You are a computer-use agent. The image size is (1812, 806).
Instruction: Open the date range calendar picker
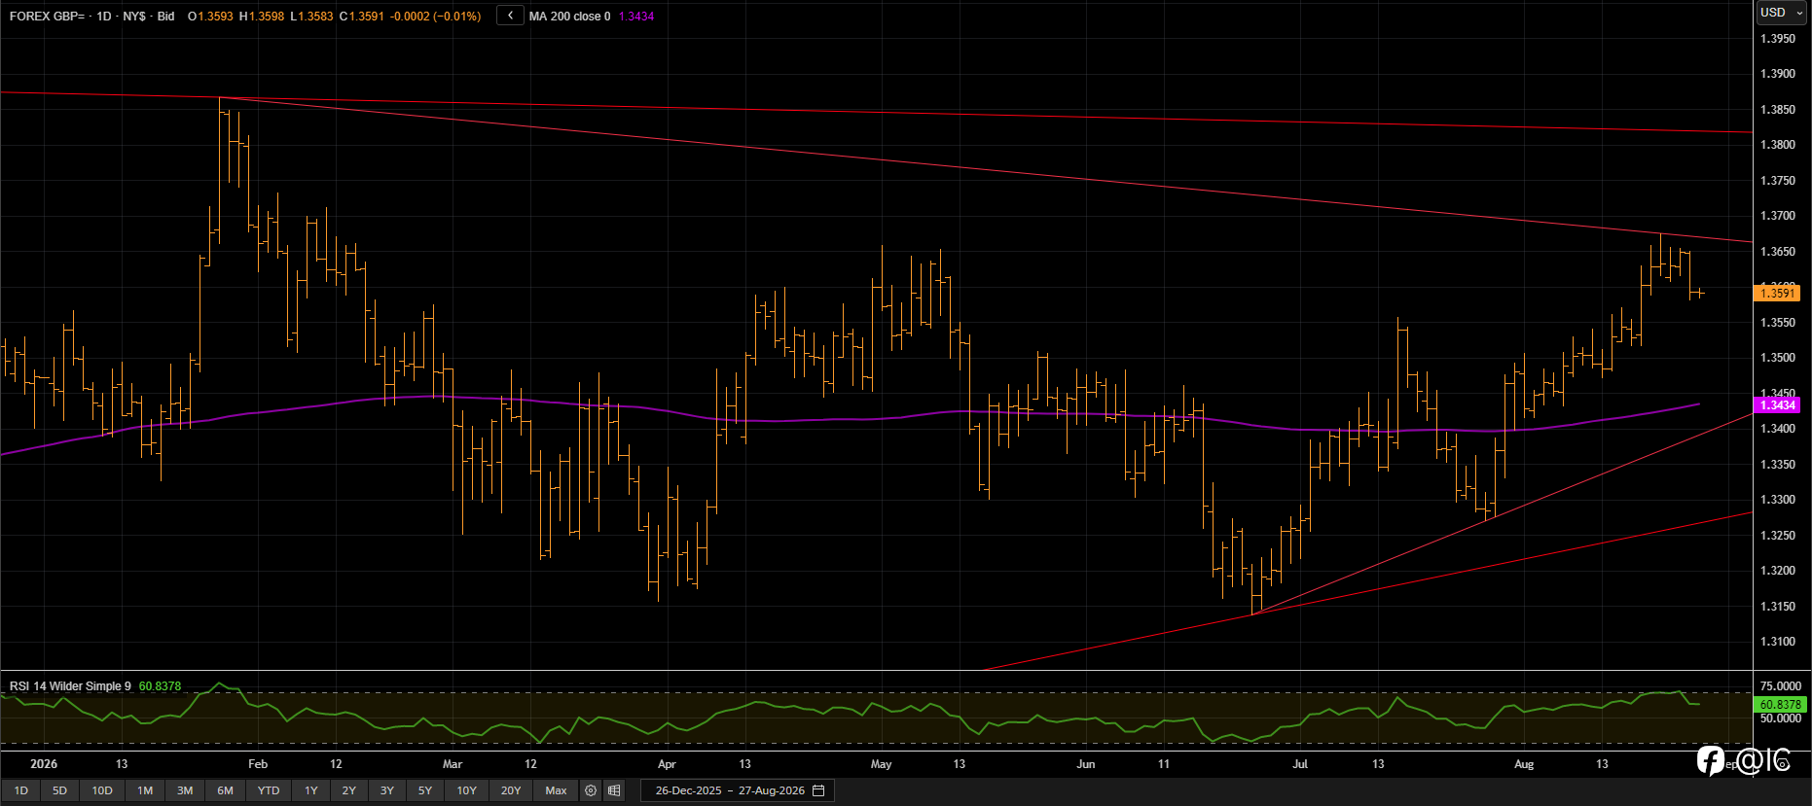pyautogui.click(x=818, y=790)
